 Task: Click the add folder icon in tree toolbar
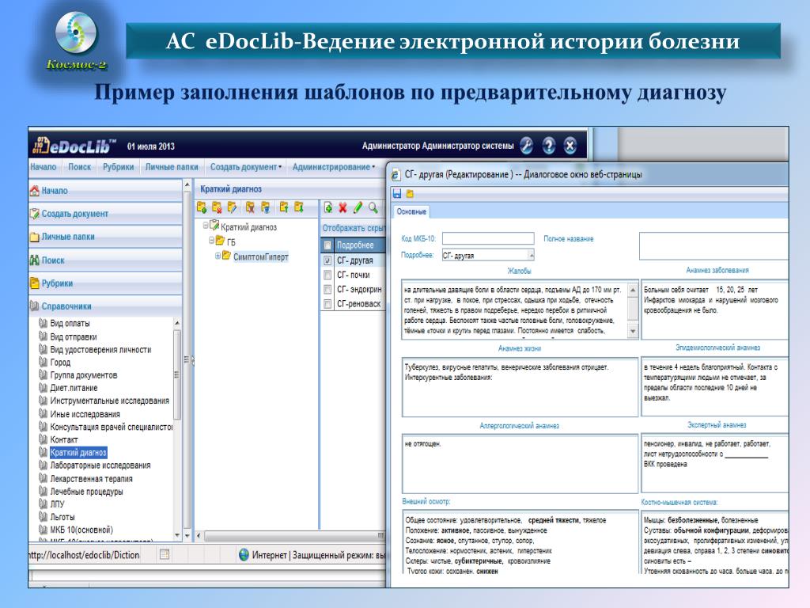pos(202,207)
